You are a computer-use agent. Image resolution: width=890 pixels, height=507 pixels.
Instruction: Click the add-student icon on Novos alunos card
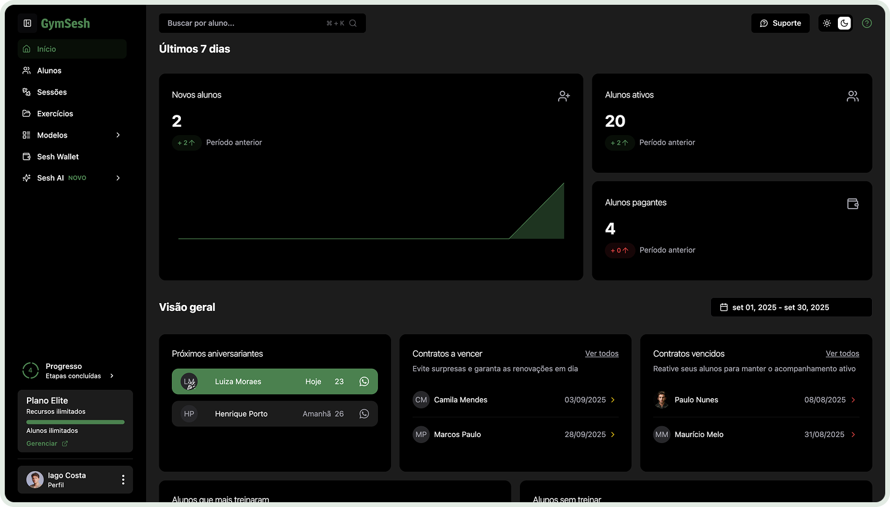tap(564, 96)
